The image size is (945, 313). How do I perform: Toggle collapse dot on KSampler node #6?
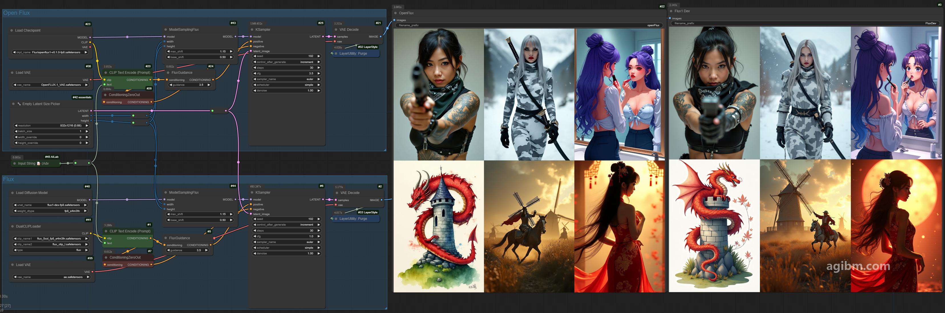(252, 193)
